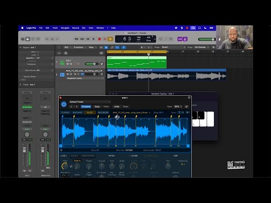Click the headphones icon in menu bar
Viewport: 271px width, 203px height.
199,28
